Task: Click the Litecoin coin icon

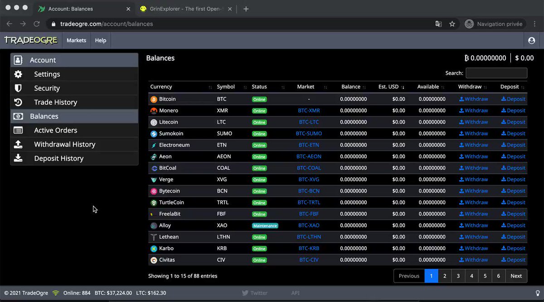Action: 154,122
